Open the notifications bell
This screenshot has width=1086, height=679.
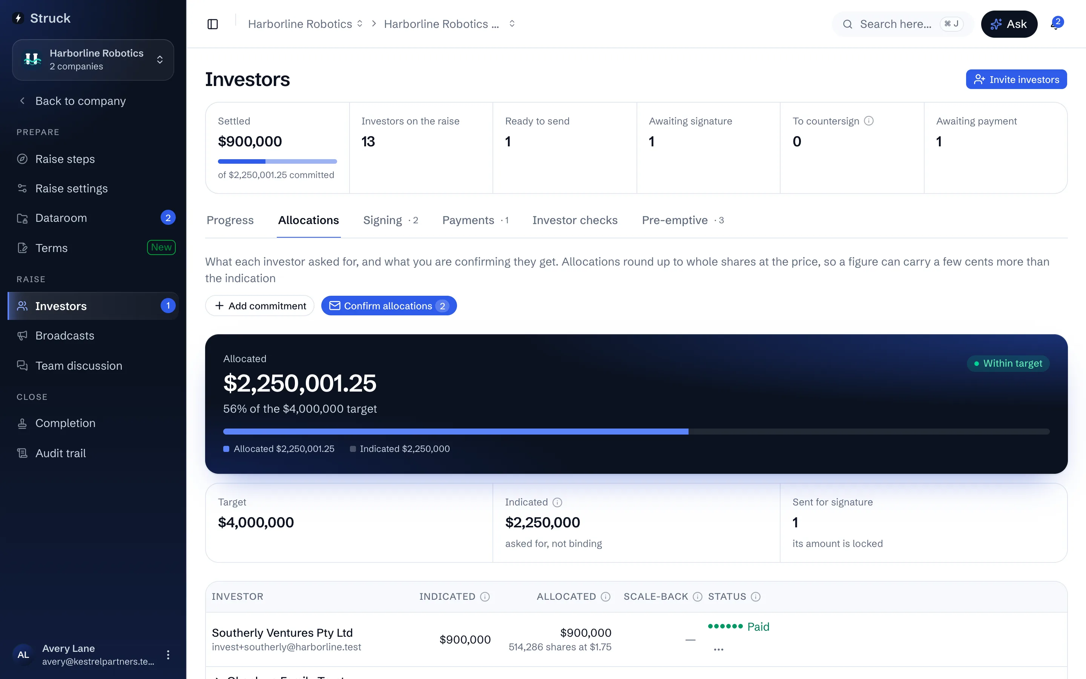coord(1056,24)
